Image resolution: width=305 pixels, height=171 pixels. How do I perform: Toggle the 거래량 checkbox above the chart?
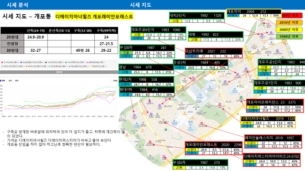pos(111,81)
